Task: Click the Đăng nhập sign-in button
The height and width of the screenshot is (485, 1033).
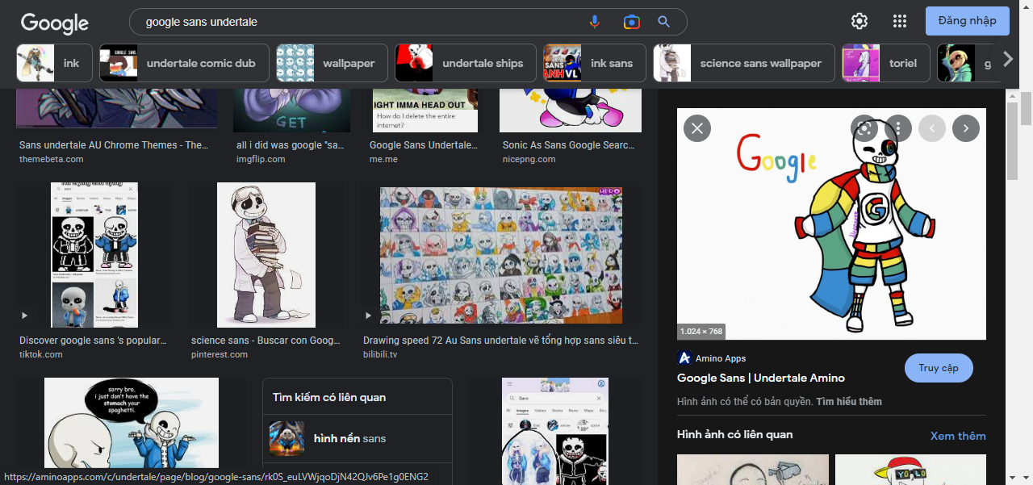Action: point(968,21)
